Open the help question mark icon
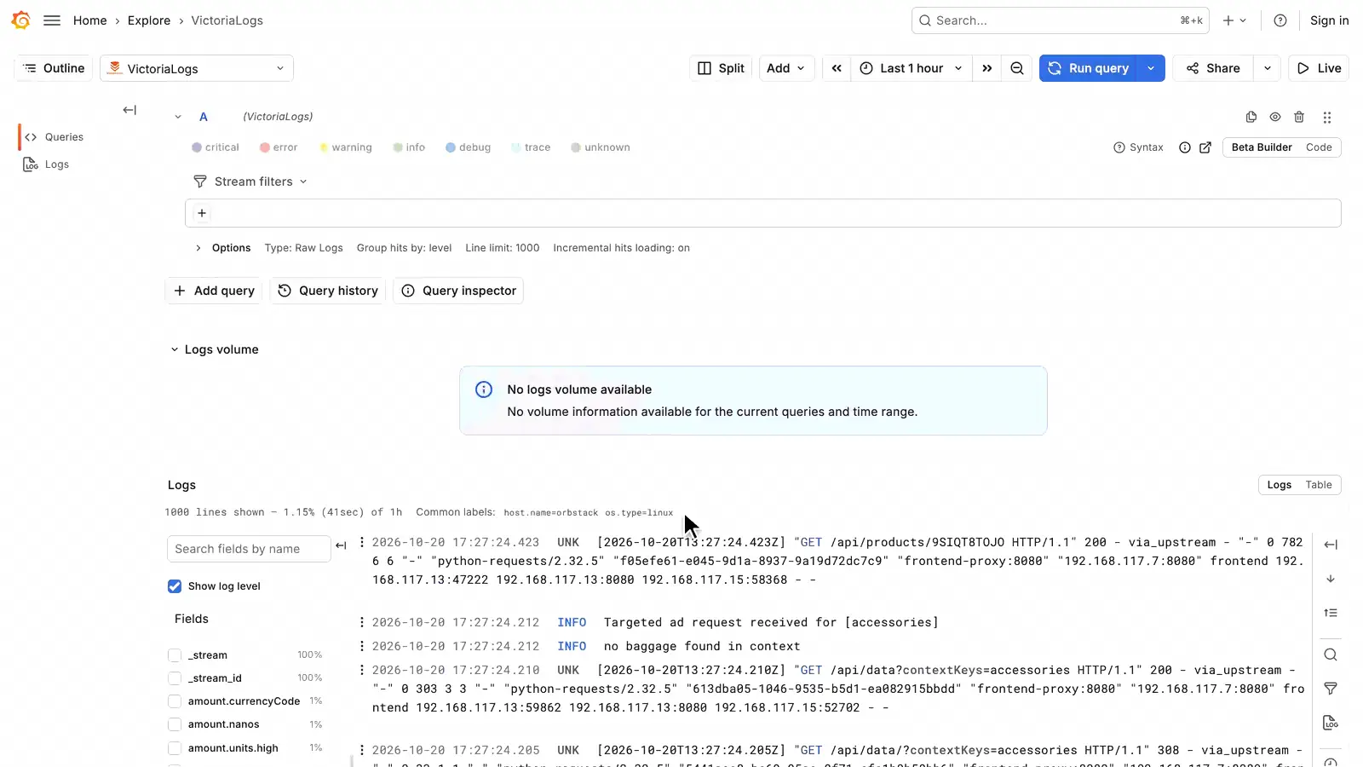 pos(1280,20)
